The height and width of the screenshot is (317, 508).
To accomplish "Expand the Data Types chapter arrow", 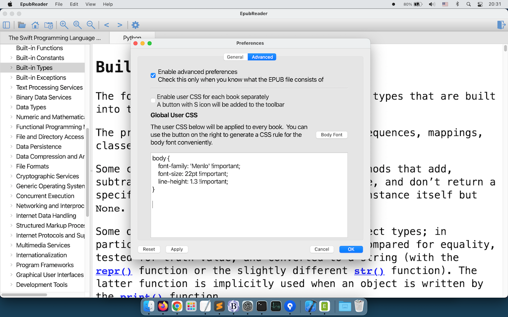I will [x=11, y=107].
